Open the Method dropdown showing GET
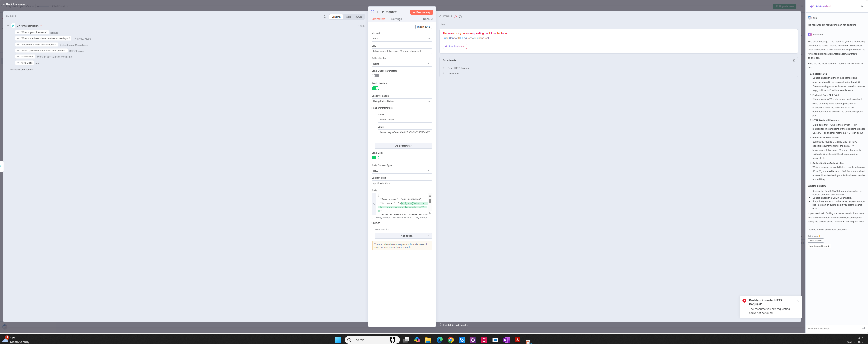This screenshot has width=868, height=344. [x=401, y=39]
